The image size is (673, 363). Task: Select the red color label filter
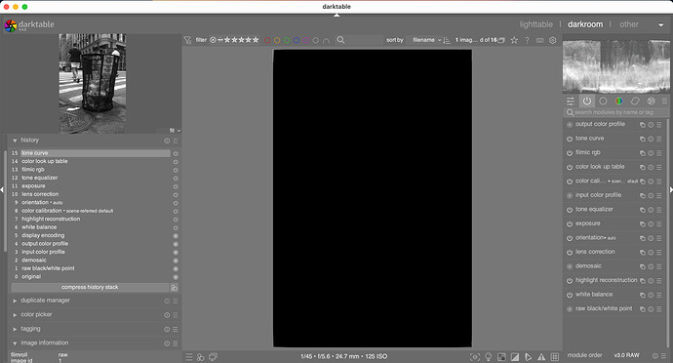pyautogui.click(x=267, y=40)
